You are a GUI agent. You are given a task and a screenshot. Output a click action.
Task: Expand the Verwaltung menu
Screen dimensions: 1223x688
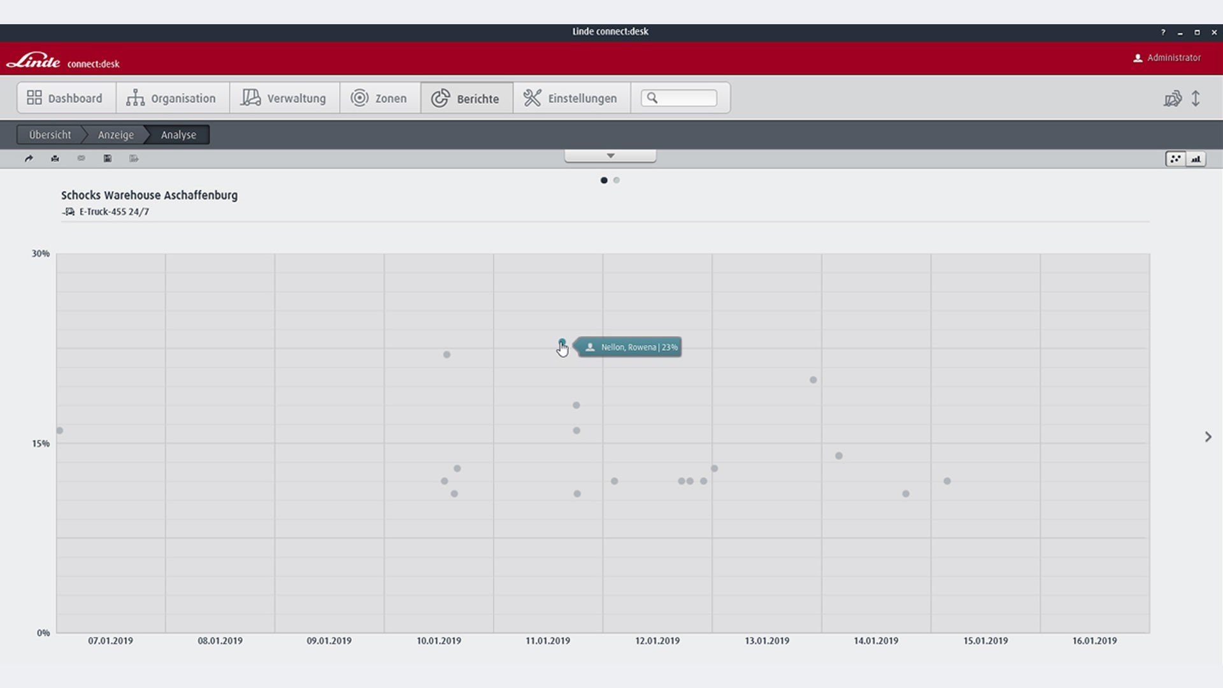(x=284, y=97)
